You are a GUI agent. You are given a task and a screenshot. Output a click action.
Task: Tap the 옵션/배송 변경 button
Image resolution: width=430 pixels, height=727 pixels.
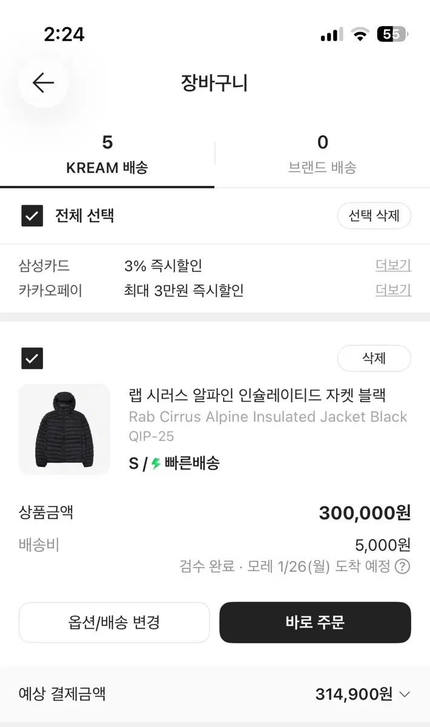[x=114, y=622]
